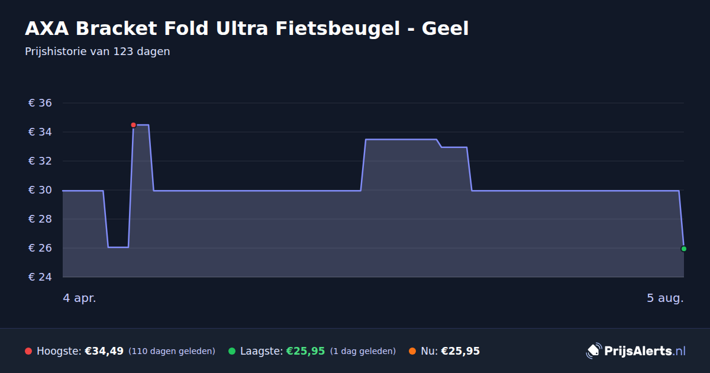Screen dimensions: 710x373
Task: Click the lowest price value €25,95 in green
Action: click(306, 351)
